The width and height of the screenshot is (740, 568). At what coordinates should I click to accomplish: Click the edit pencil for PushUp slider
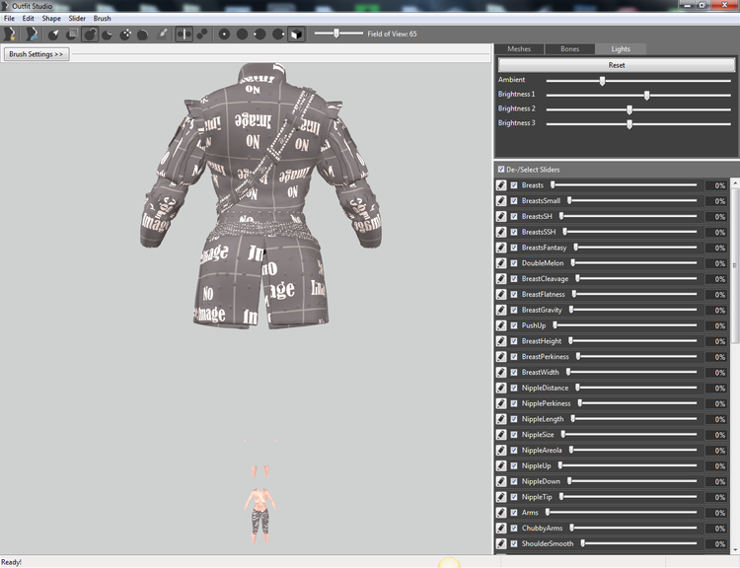click(501, 325)
